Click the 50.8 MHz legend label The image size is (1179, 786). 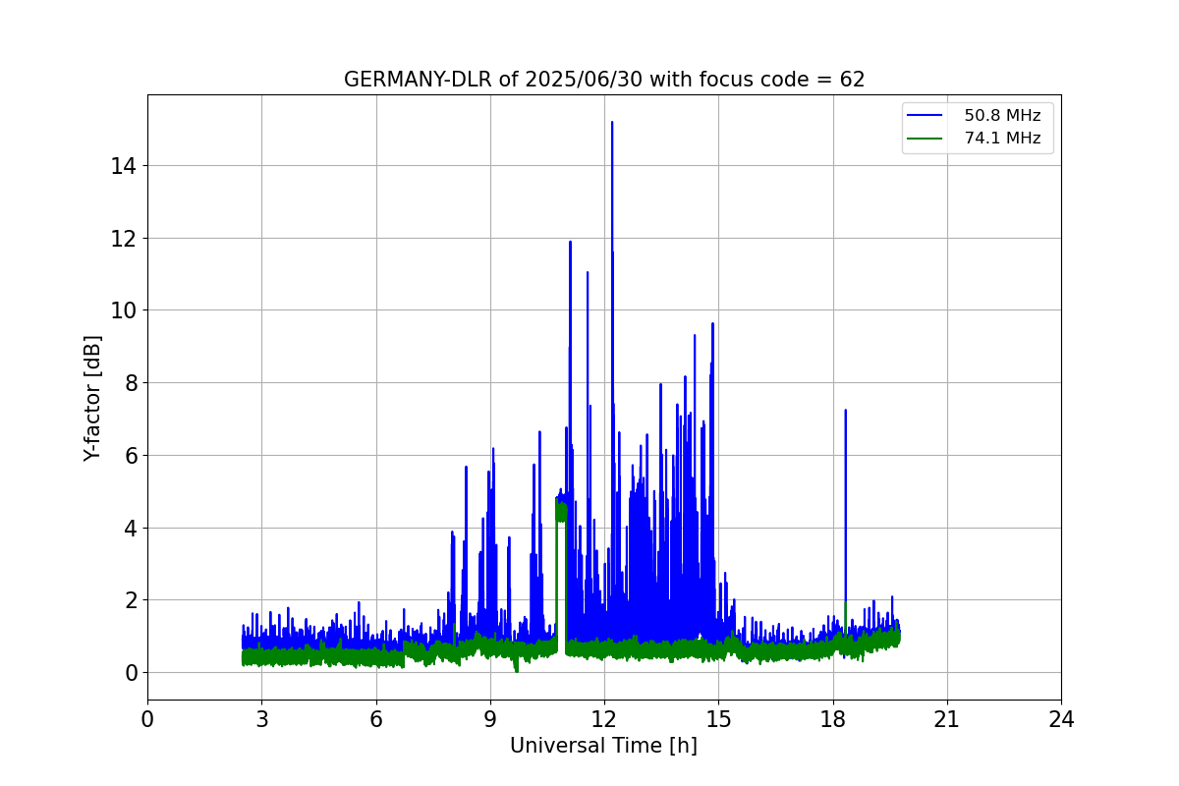click(x=1002, y=116)
